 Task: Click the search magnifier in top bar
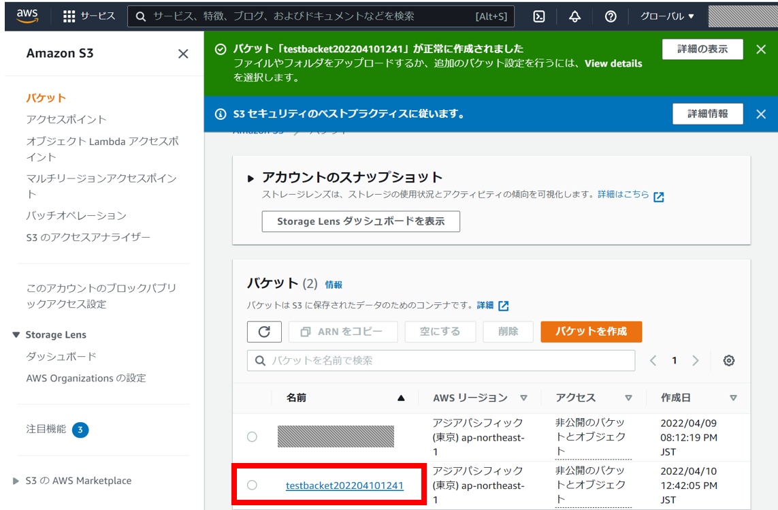141,16
